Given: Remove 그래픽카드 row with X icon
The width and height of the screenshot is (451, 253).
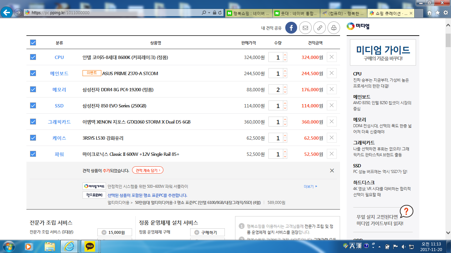Looking at the screenshot, I should [332, 122].
